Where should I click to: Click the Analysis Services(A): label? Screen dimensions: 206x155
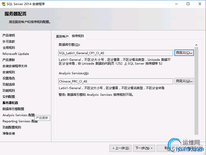point(74,73)
